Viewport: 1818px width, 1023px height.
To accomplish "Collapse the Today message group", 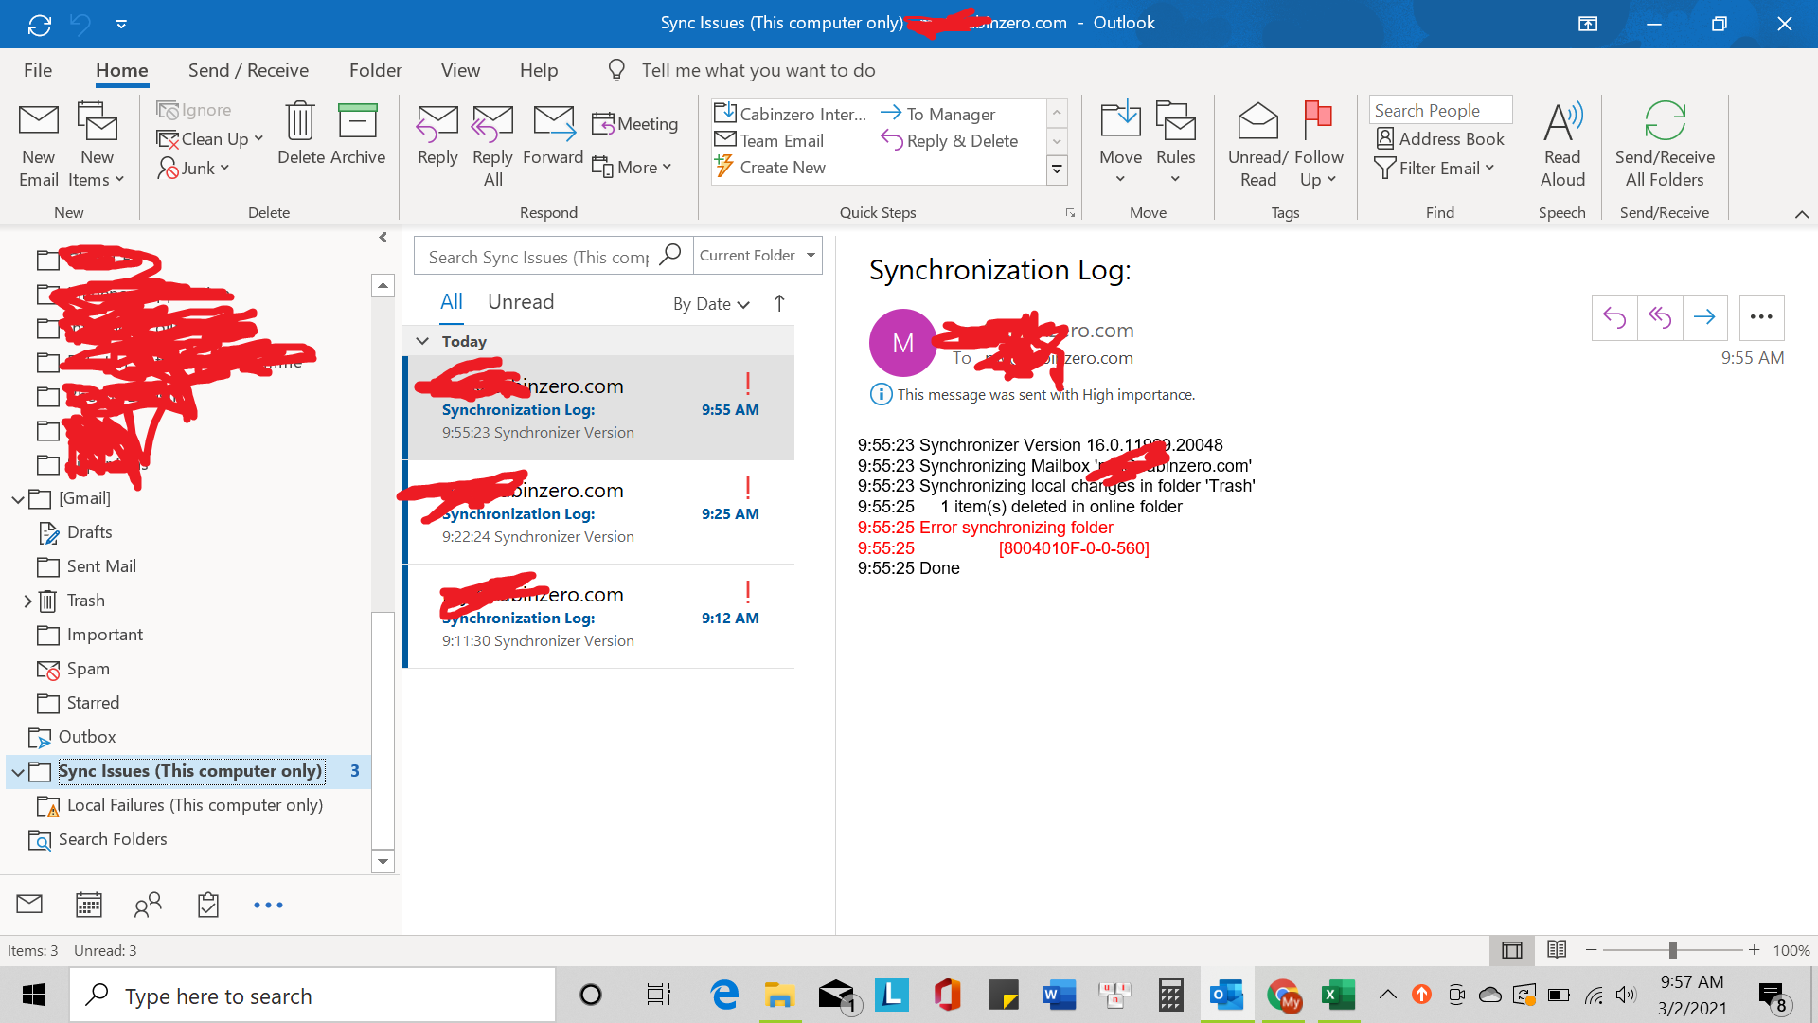I will 422,341.
